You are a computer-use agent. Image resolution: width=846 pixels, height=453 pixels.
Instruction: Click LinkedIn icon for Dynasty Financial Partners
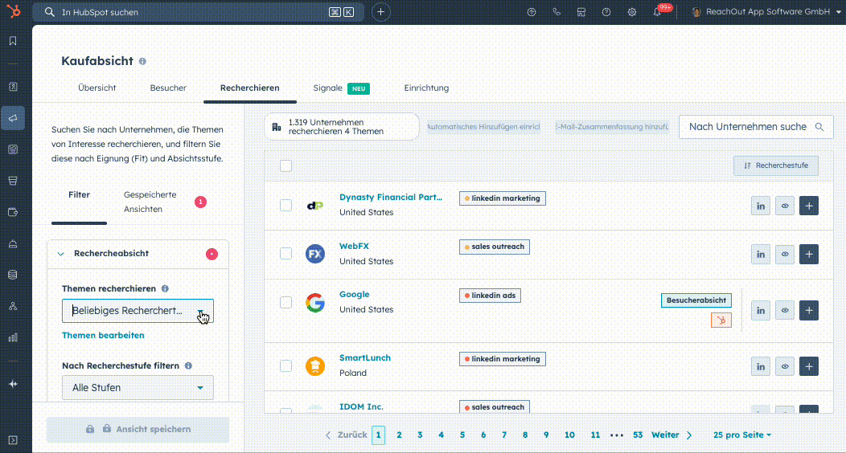coord(761,206)
